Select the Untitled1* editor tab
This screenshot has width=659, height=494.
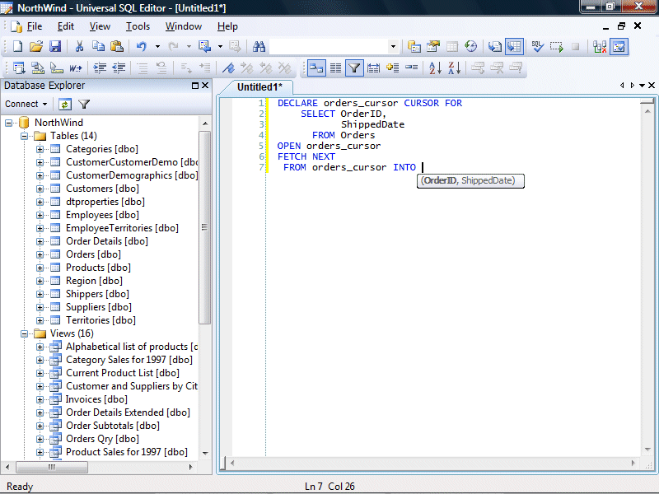(259, 87)
